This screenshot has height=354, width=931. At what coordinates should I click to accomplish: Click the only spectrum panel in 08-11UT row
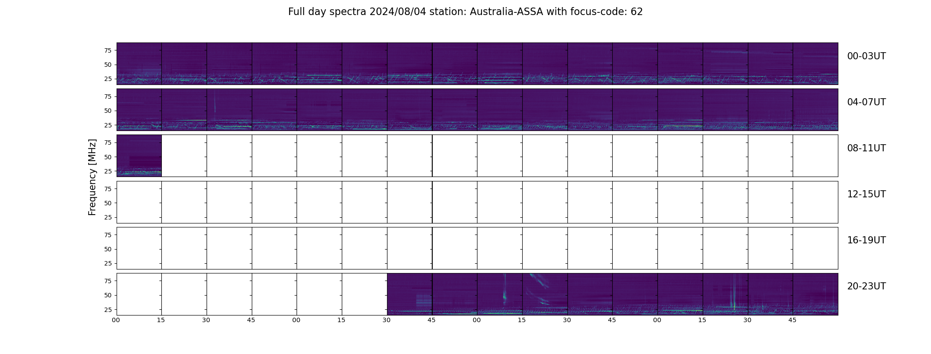[x=139, y=156]
